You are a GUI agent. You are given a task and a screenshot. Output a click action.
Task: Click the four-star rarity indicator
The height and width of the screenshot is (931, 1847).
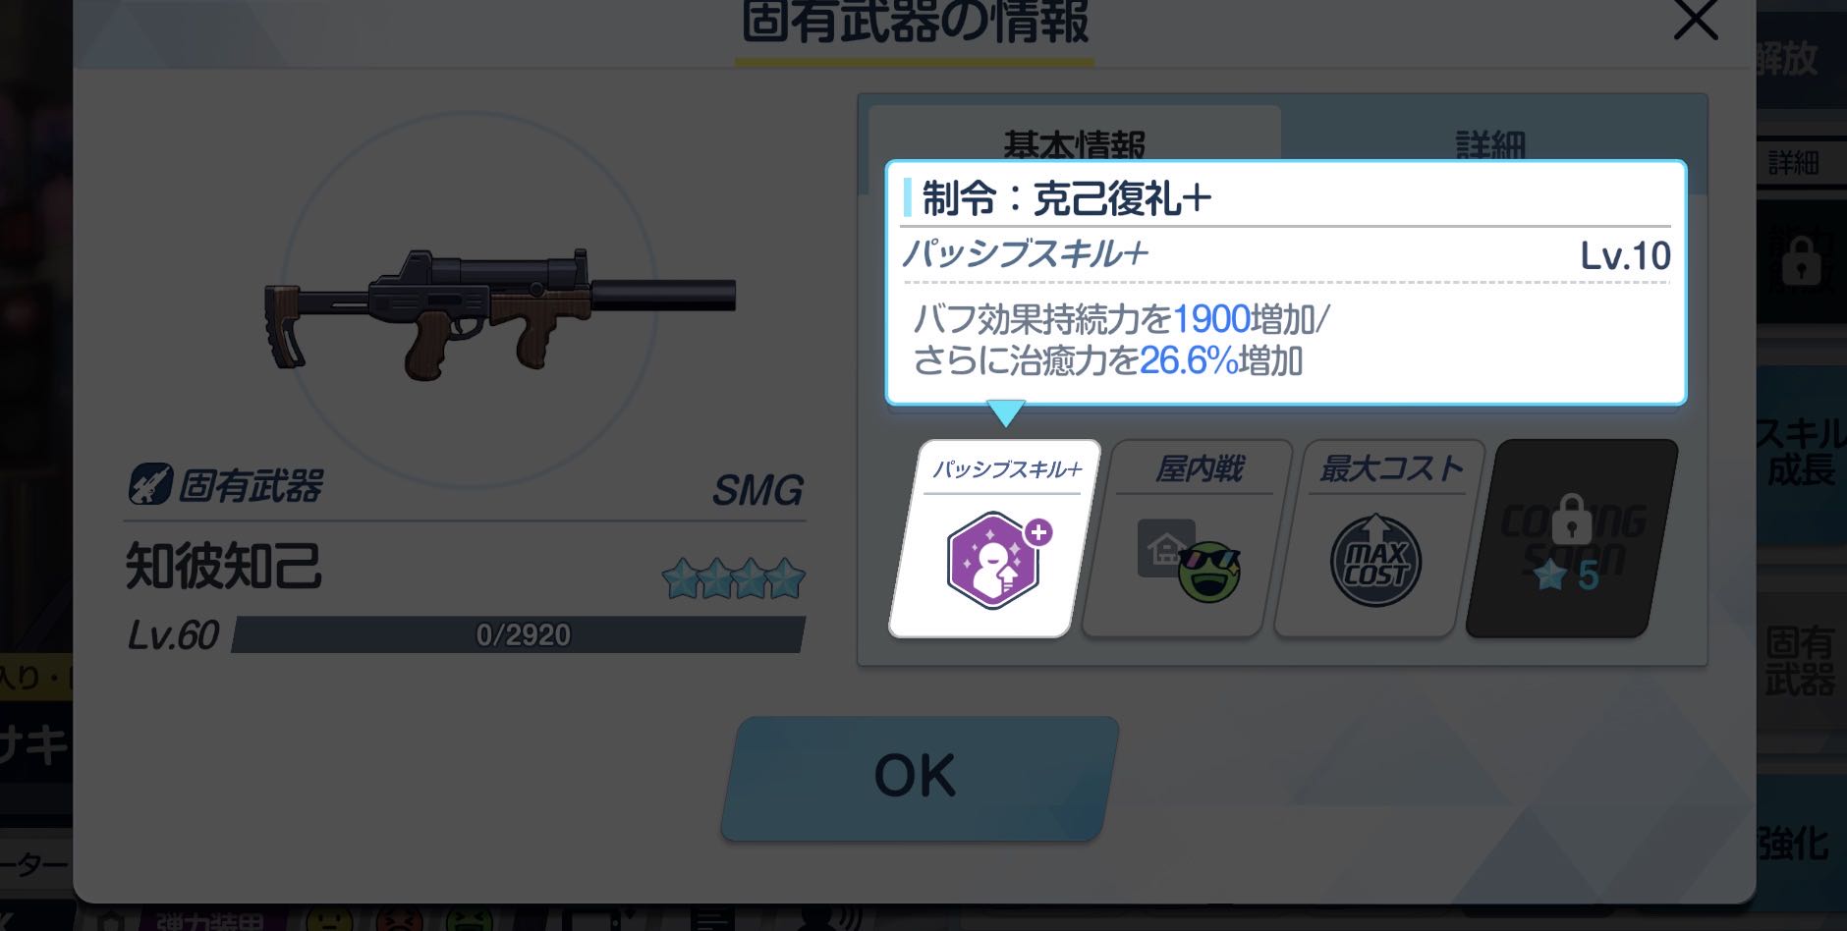tap(733, 579)
